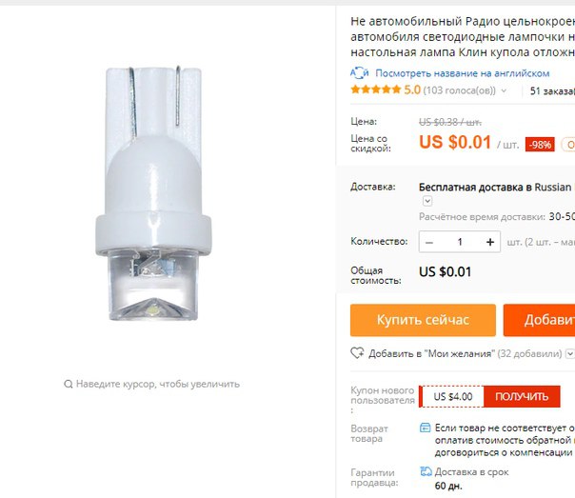Viewport: 575px width, 498px height.
Task: Click the heart wishlist icon
Action: click(x=357, y=353)
